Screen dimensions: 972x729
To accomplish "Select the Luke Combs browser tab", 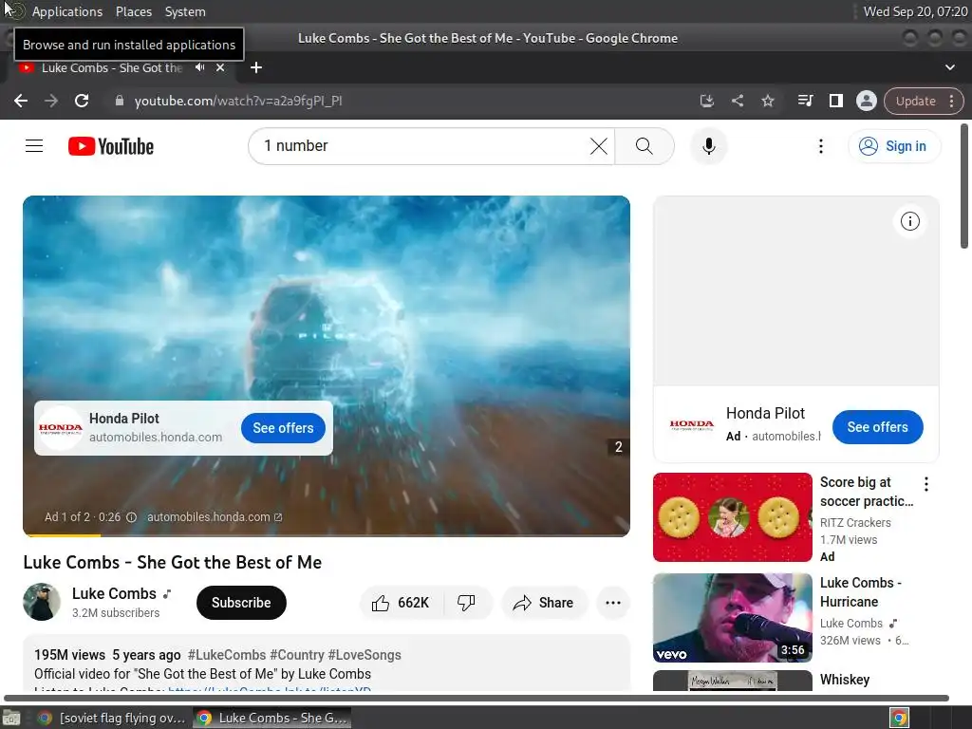I will coord(112,68).
